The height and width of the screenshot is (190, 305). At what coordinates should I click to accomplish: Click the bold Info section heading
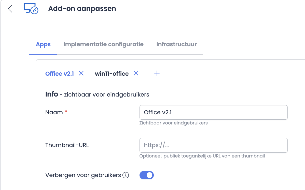point(52,94)
